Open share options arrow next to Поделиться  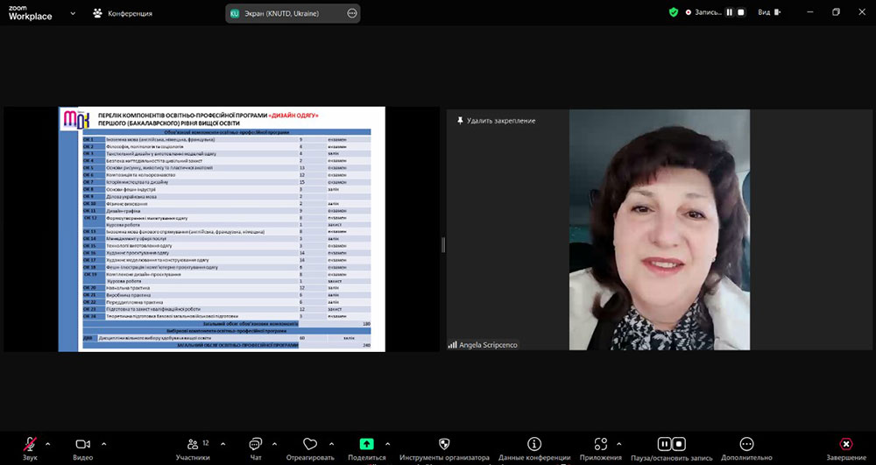[x=388, y=444]
